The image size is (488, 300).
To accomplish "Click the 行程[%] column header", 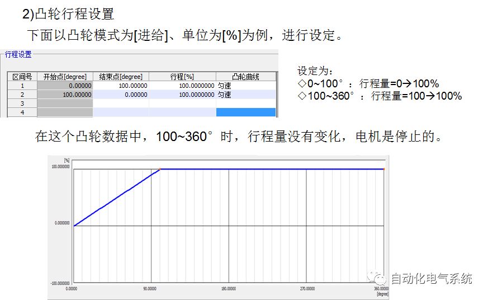I will 182,77.
